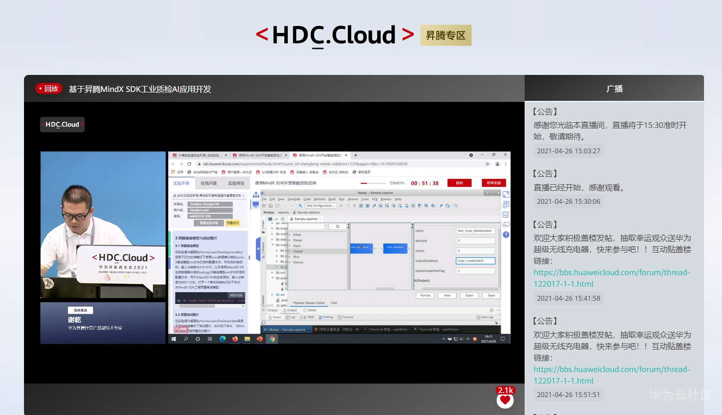Open Firefox from the taskbar

[235, 339]
